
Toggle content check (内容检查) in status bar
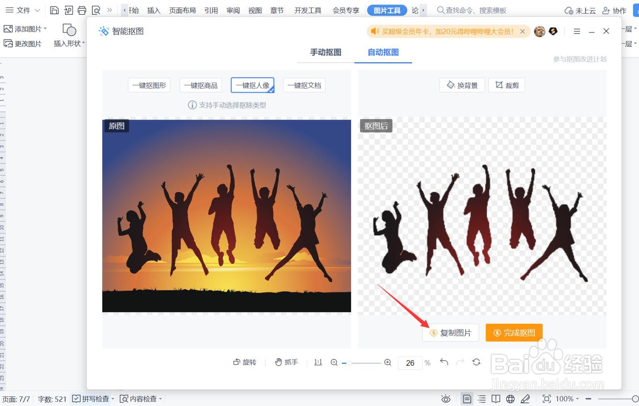click(x=141, y=398)
